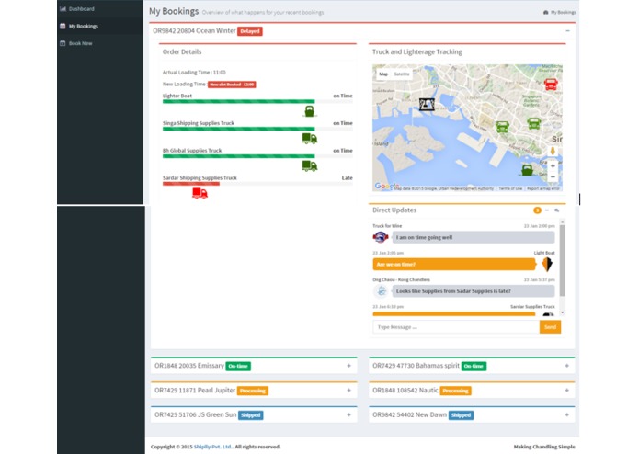Click the Pearl Jupiter Processing badge
The width and height of the screenshot is (639, 454).
(x=253, y=391)
